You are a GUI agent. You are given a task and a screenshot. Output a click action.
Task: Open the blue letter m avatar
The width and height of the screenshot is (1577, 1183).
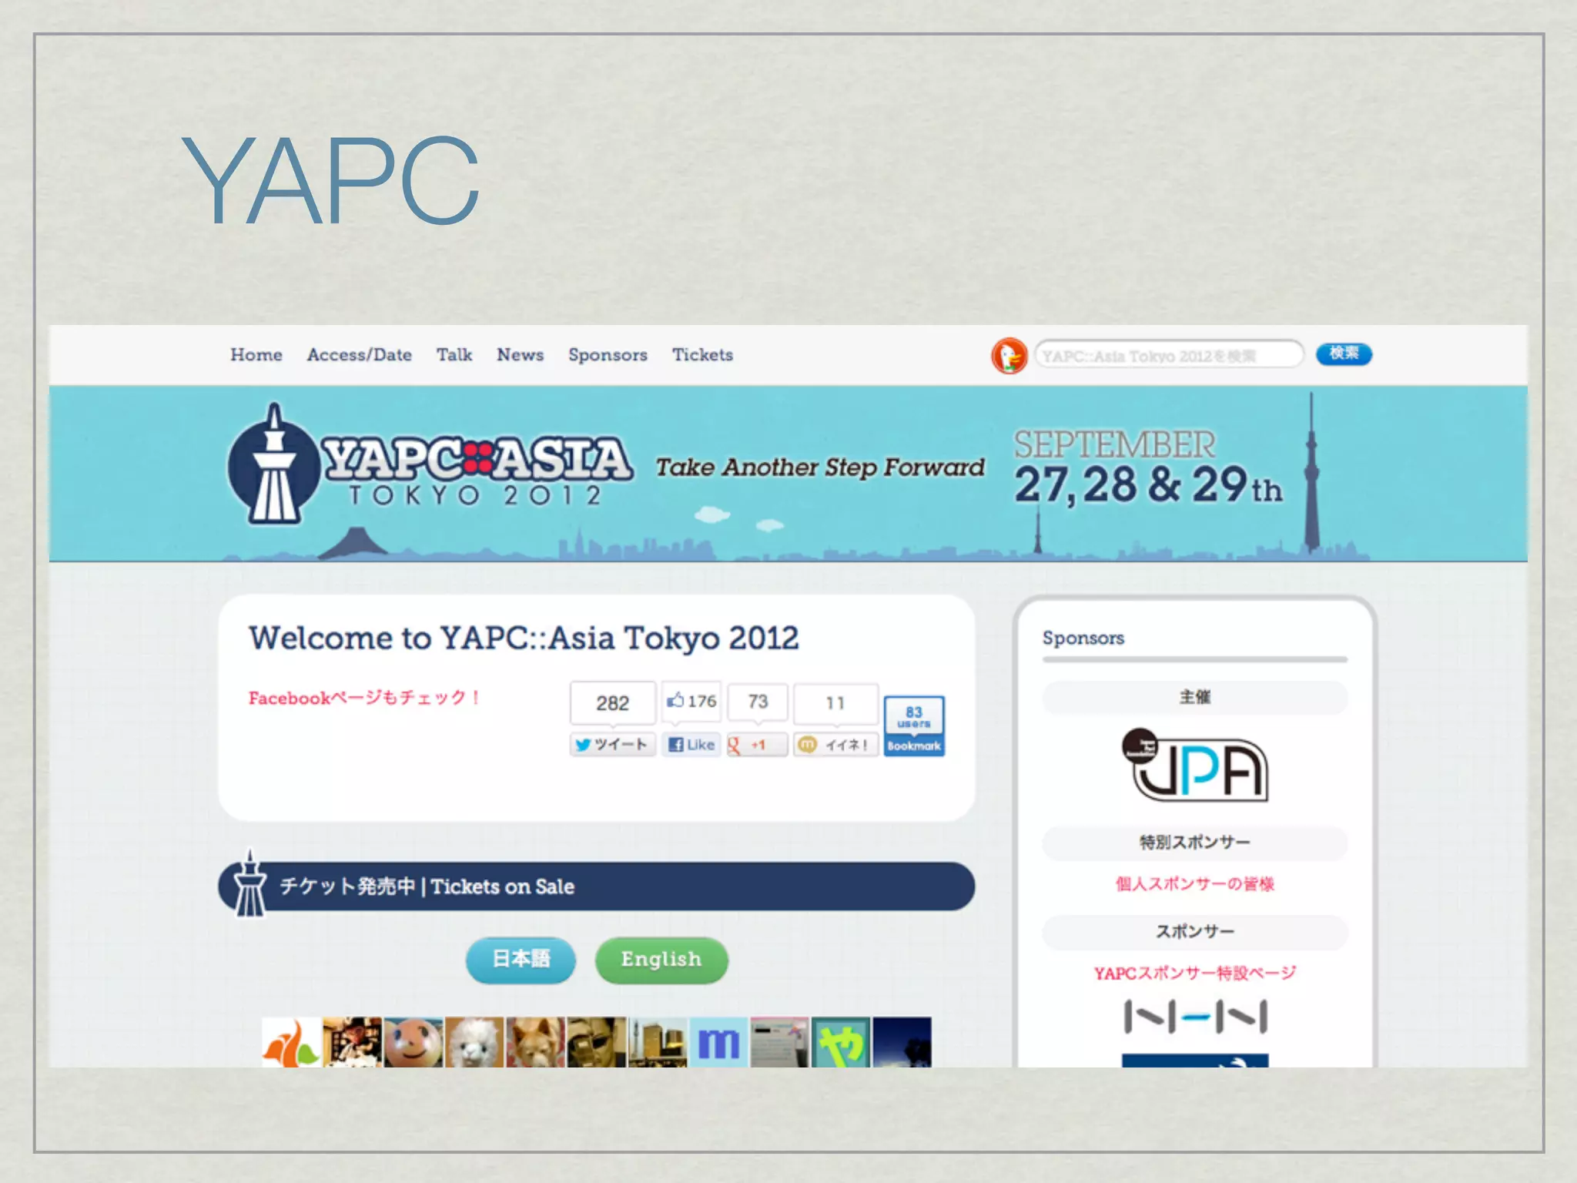[718, 1042]
